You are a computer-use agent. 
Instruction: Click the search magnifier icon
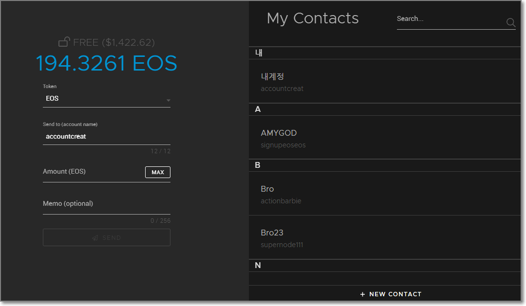[510, 22]
